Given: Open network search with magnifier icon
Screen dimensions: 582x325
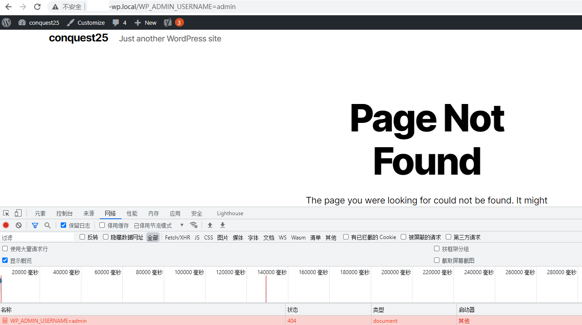Looking at the screenshot, I should click(x=47, y=225).
